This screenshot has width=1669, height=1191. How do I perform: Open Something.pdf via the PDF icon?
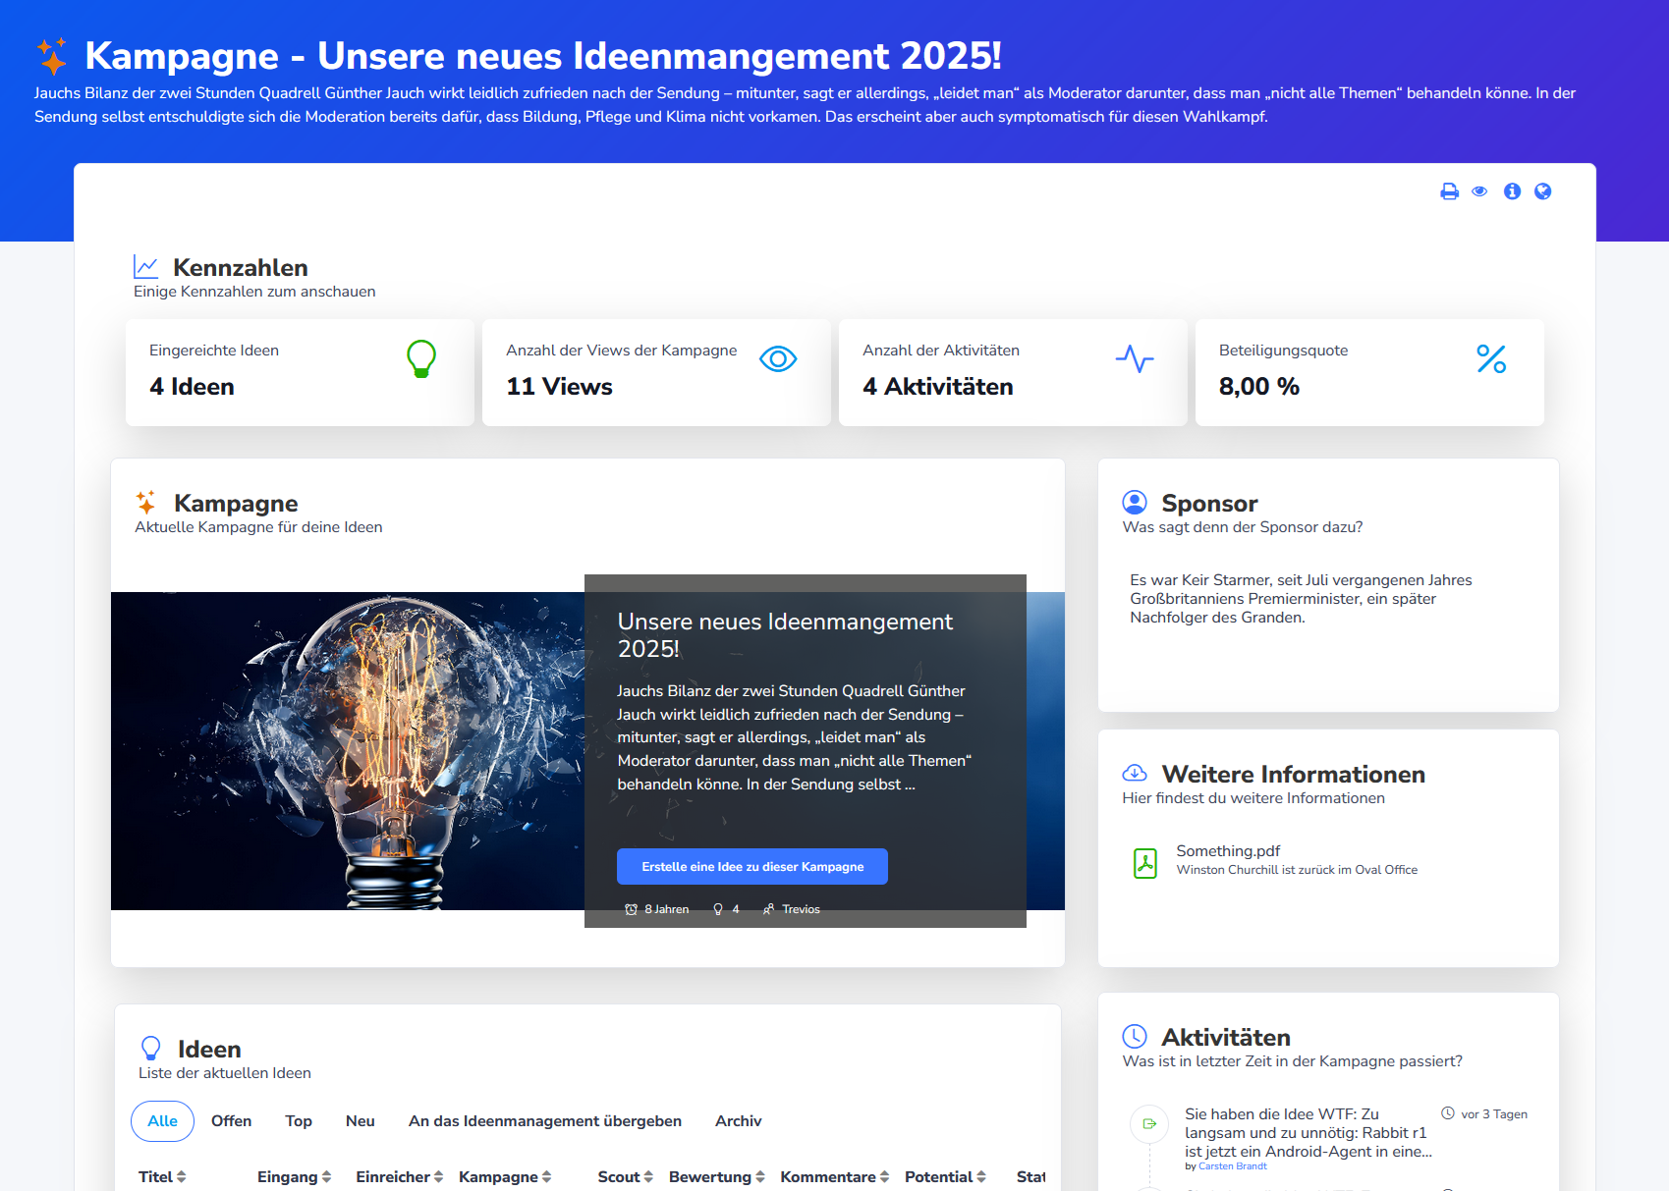1145,862
